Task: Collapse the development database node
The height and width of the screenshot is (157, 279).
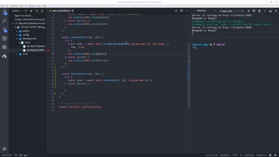Action: point(17,39)
